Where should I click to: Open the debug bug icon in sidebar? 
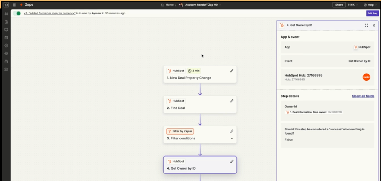pos(6,69)
